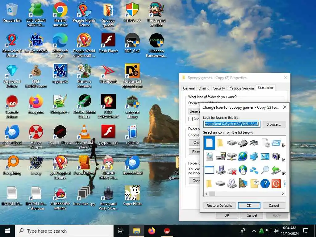Viewport: 316px width, 237px height.
Task: Select the drive with red X icon
Action: click(x=231, y=171)
